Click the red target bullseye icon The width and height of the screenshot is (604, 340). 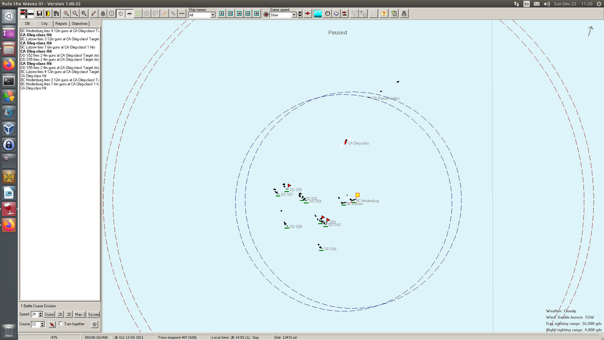click(x=266, y=14)
